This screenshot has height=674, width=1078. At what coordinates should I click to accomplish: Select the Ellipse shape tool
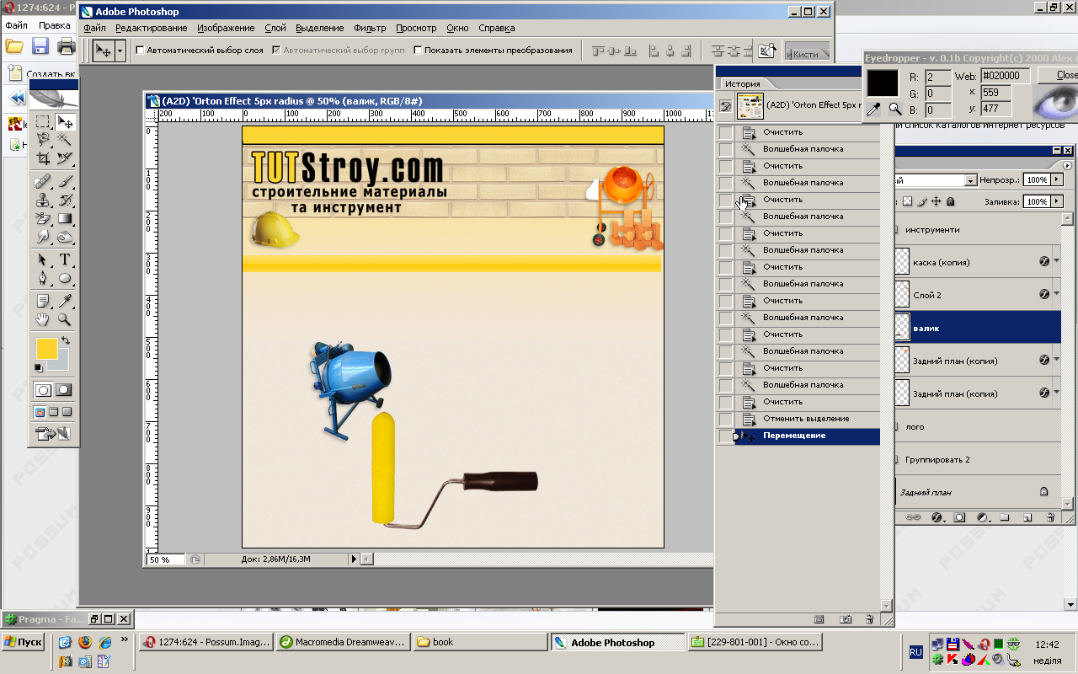pyautogui.click(x=65, y=278)
